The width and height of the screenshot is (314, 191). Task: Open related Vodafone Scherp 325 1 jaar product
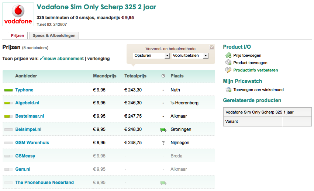[259, 112]
